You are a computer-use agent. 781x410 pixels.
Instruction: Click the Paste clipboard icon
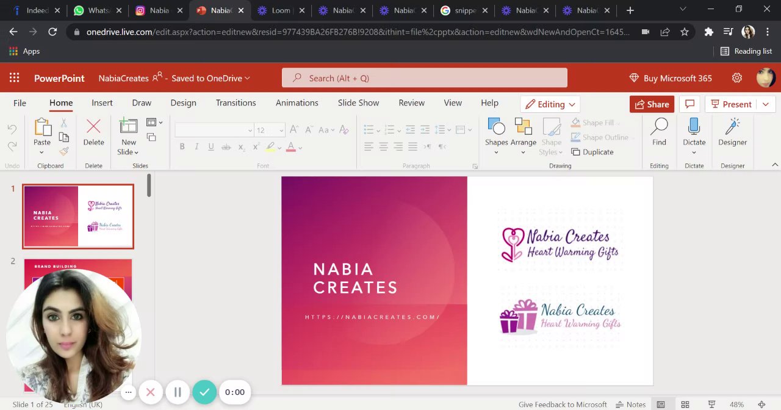tap(43, 127)
